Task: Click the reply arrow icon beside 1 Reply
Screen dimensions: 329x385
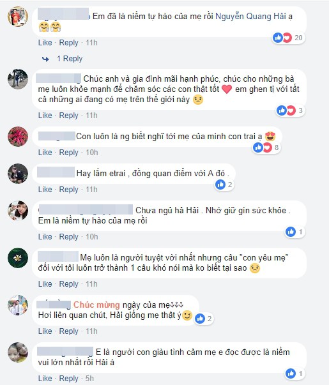Action: pyautogui.click(x=45, y=59)
